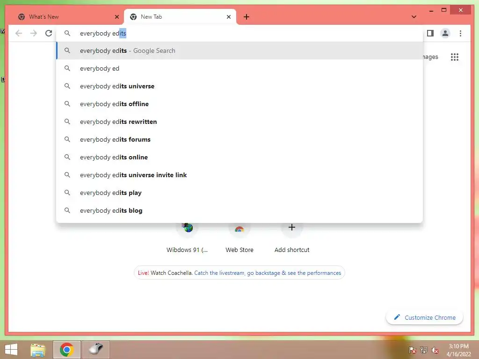
Task: Choose 'everybody edits blog' suggestion
Action: (x=239, y=210)
